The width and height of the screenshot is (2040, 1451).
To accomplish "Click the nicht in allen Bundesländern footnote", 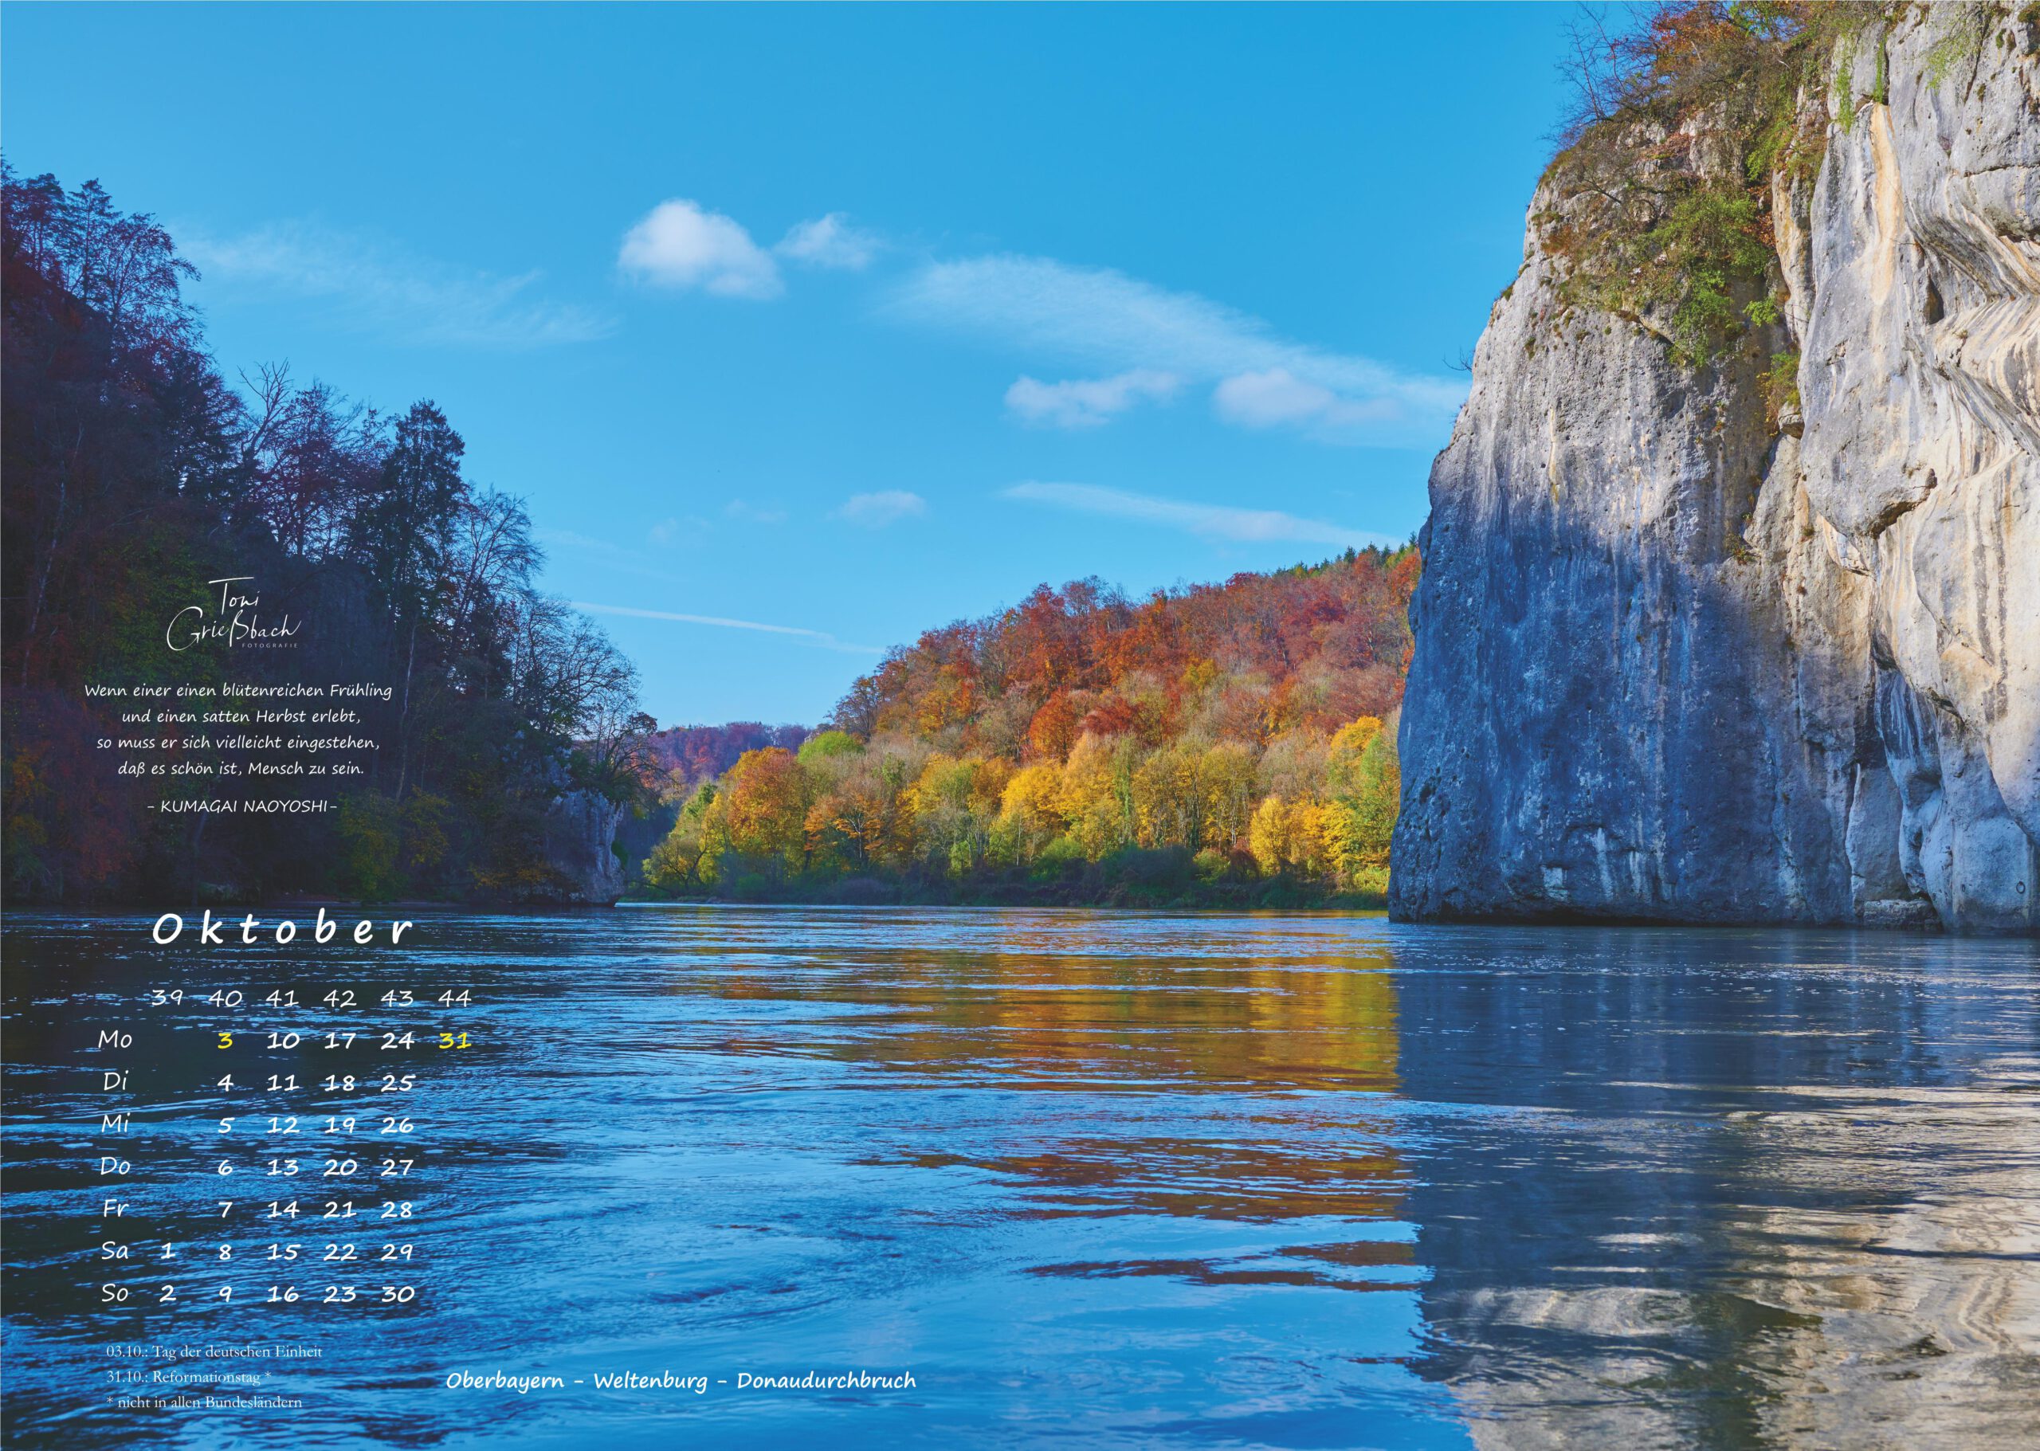I will [204, 1402].
